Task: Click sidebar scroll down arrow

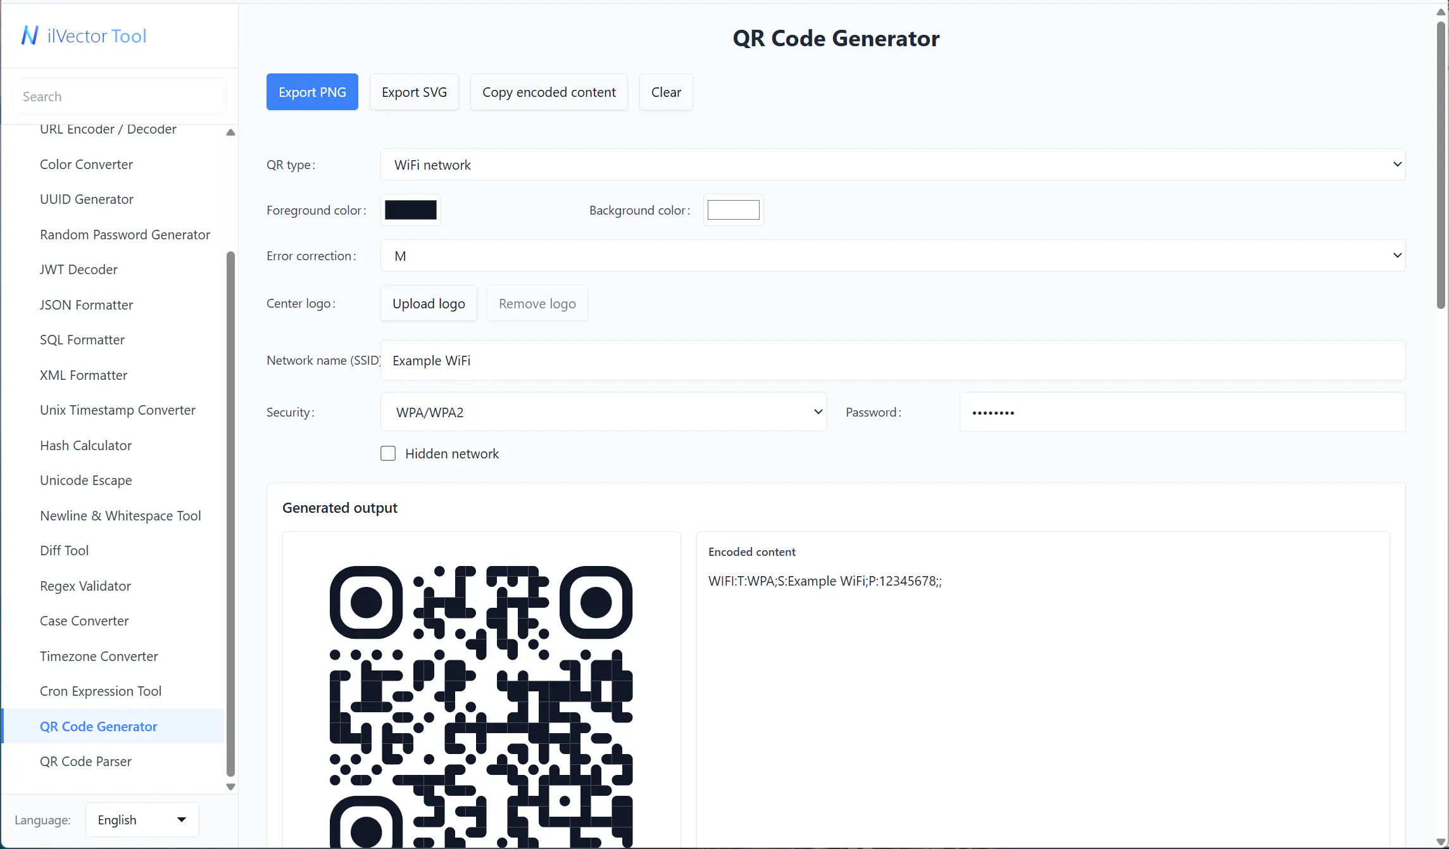Action: pyautogui.click(x=230, y=787)
